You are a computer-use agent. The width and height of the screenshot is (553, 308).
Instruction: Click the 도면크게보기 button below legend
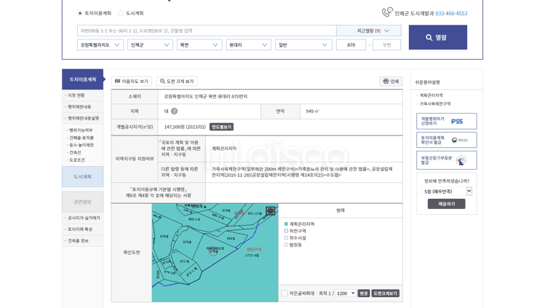click(x=385, y=293)
